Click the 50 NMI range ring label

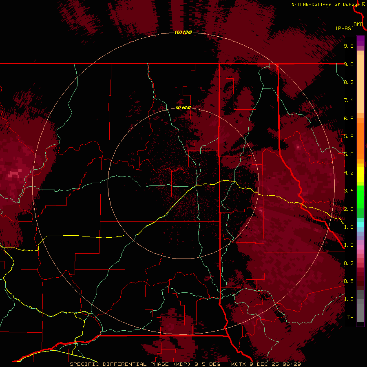[x=183, y=108]
